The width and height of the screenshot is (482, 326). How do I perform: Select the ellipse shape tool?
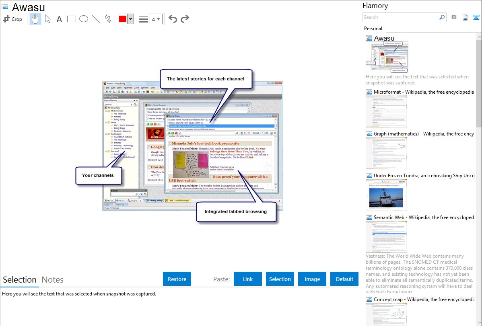(x=84, y=19)
